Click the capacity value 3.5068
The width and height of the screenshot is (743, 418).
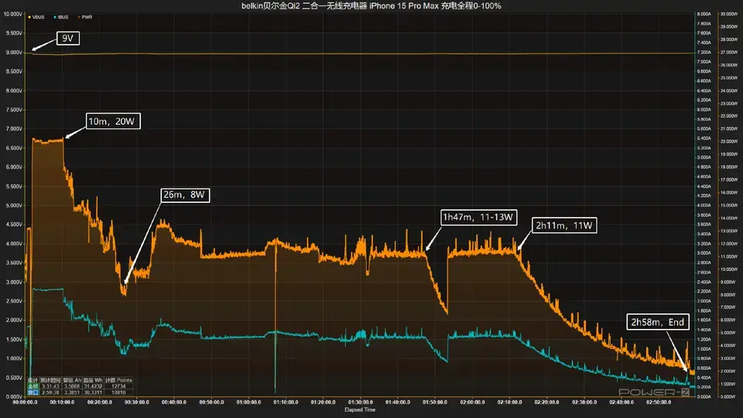pyautogui.click(x=72, y=386)
